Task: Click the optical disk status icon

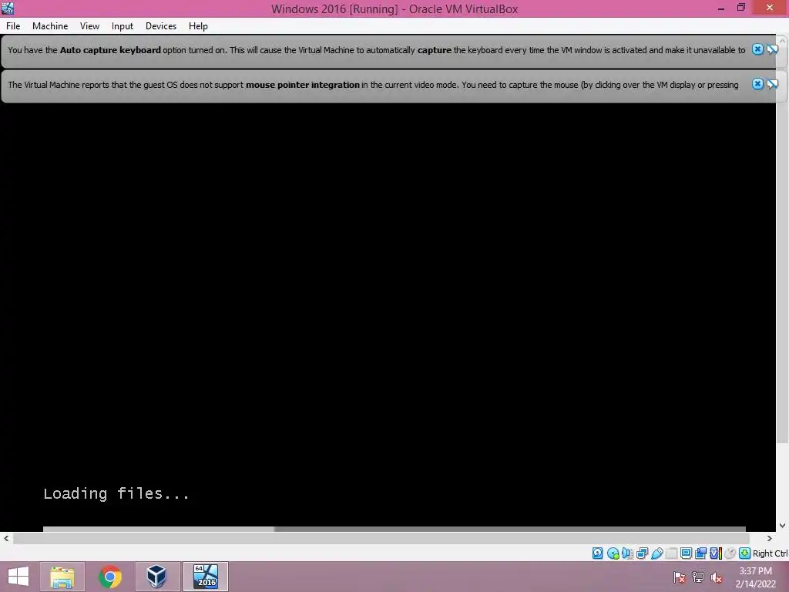Action: 613,553
